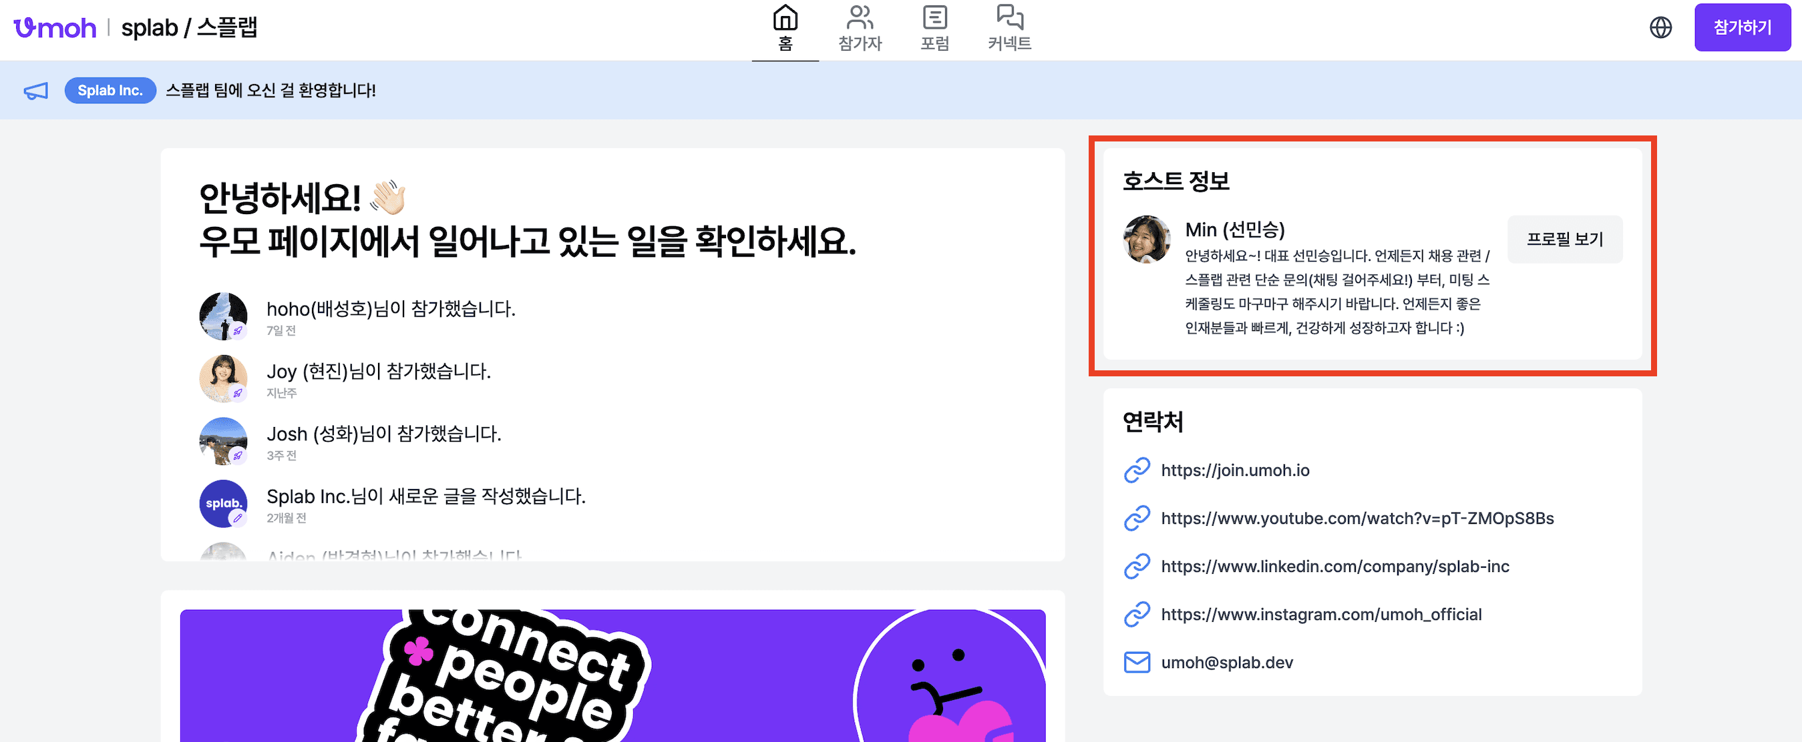Open the LinkedIn splab-inc company link

click(x=1334, y=567)
